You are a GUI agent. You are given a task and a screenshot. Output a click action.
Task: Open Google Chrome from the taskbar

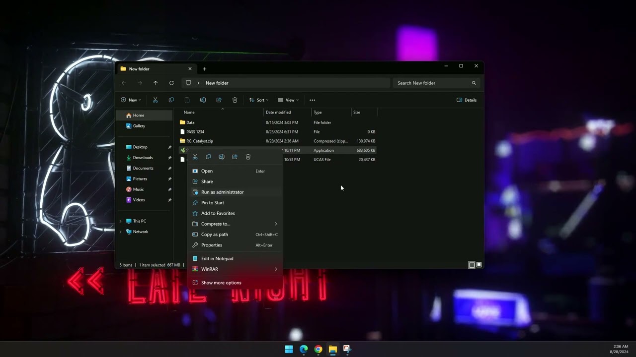pos(318,349)
